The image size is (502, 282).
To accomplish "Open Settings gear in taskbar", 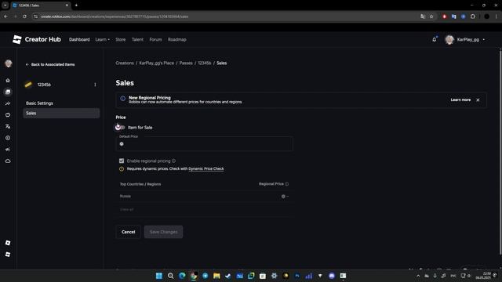I will [x=274, y=276].
